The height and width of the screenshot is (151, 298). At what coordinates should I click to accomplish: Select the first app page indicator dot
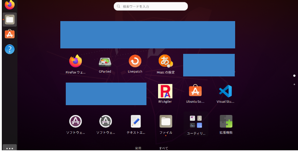294,76
